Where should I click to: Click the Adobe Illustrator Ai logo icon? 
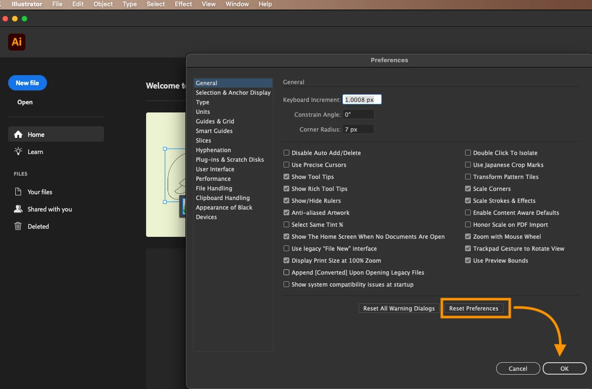click(x=17, y=42)
